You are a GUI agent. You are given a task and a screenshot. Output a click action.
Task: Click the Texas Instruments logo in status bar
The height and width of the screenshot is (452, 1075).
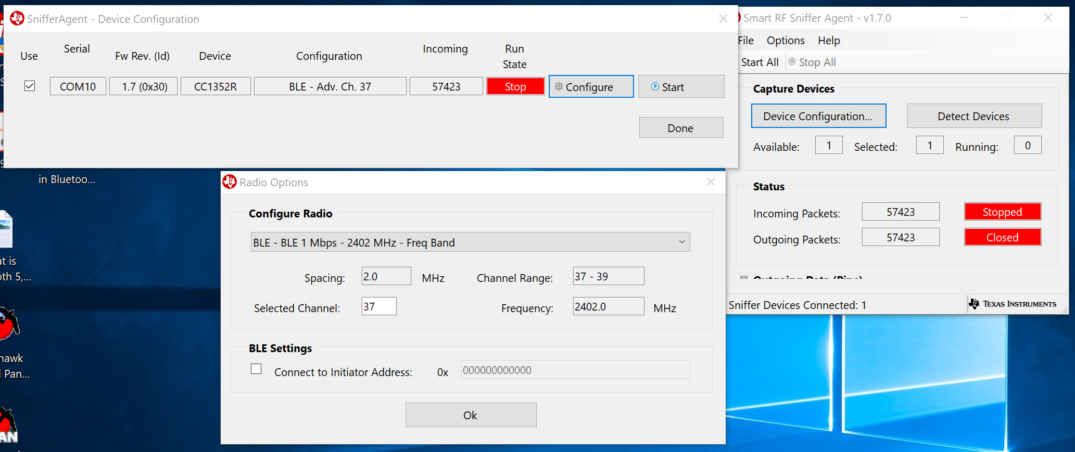tap(1012, 304)
